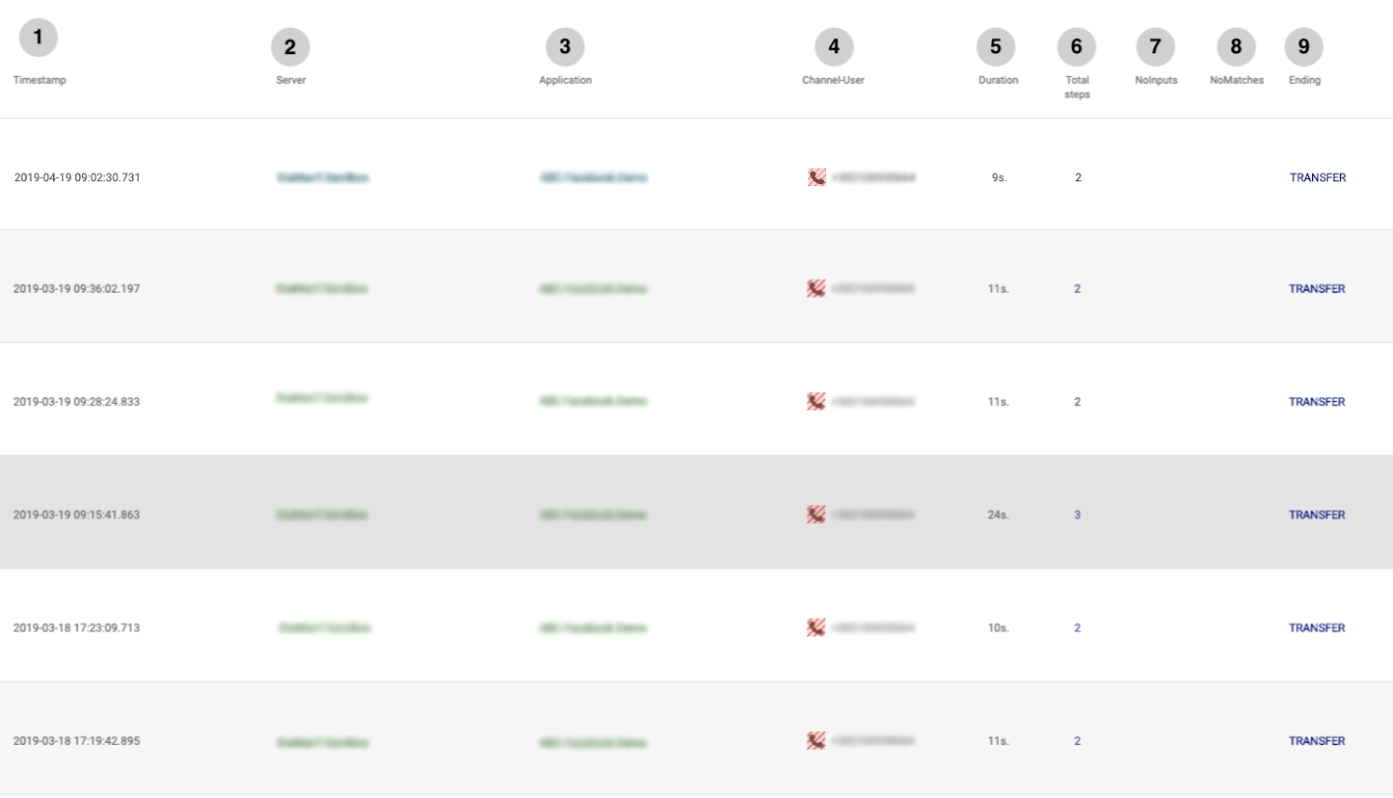Click the channel phone icon in the 17:19:42.895 row
The image size is (1393, 798).
click(815, 740)
